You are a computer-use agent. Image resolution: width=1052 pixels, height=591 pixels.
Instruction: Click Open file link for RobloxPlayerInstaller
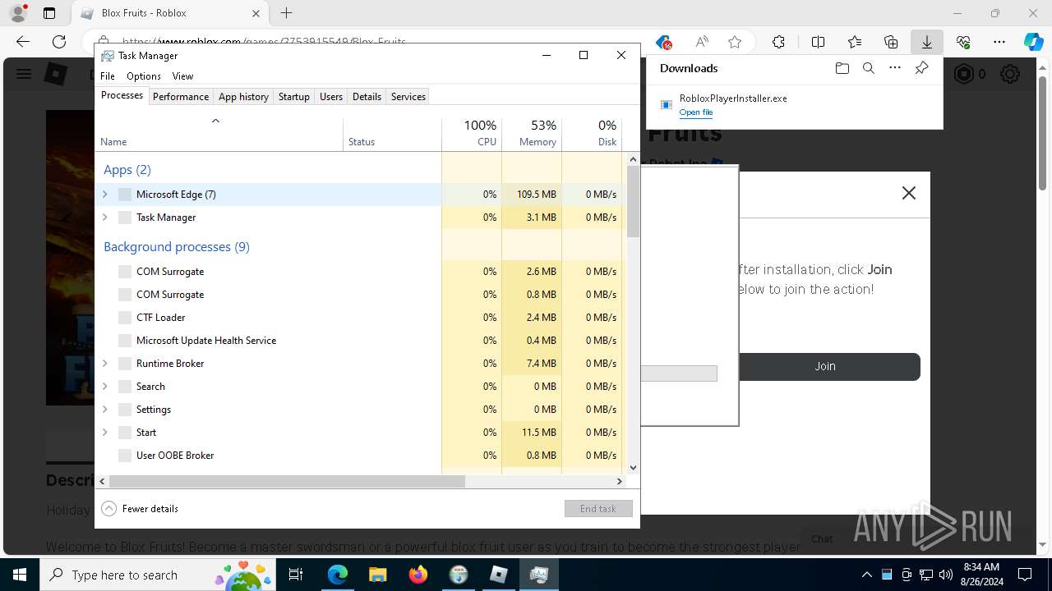point(696,112)
